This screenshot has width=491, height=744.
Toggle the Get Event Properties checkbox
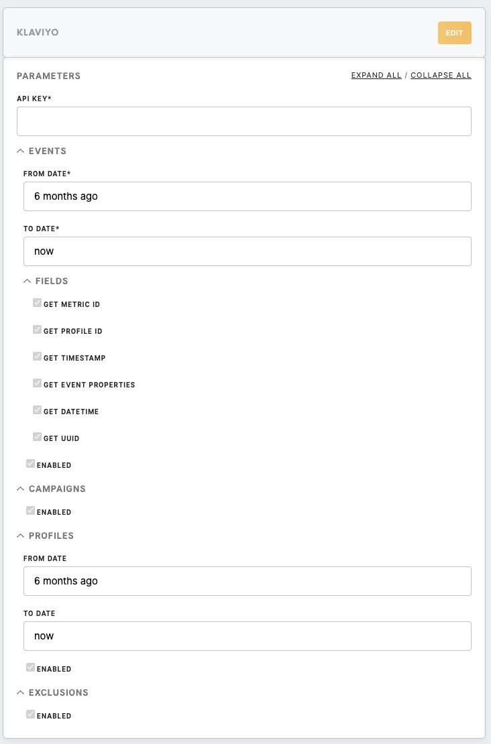37,383
